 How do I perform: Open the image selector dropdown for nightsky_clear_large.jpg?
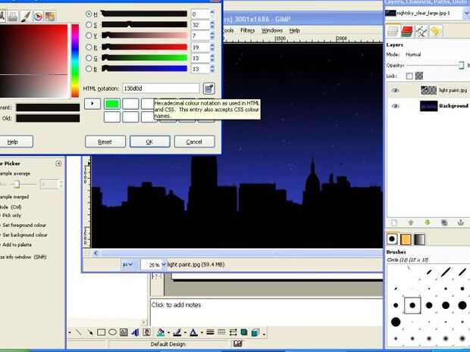coord(466,14)
